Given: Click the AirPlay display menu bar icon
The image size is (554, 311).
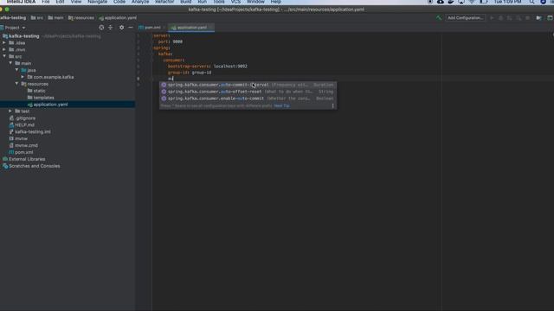Looking at the screenshot, I should click(461, 2).
